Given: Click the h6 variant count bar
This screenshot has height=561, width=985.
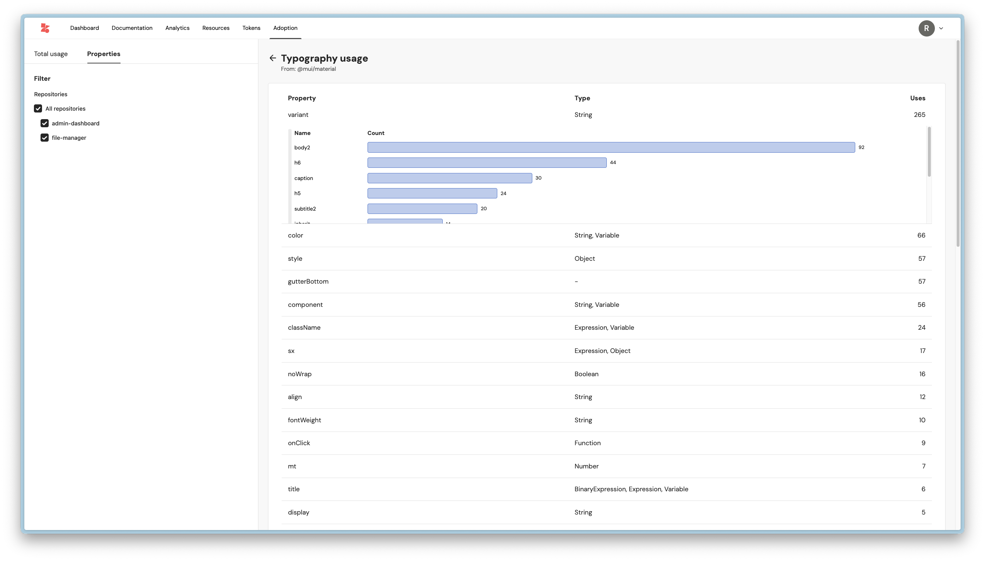Looking at the screenshot, I should (x=487, y=163).
